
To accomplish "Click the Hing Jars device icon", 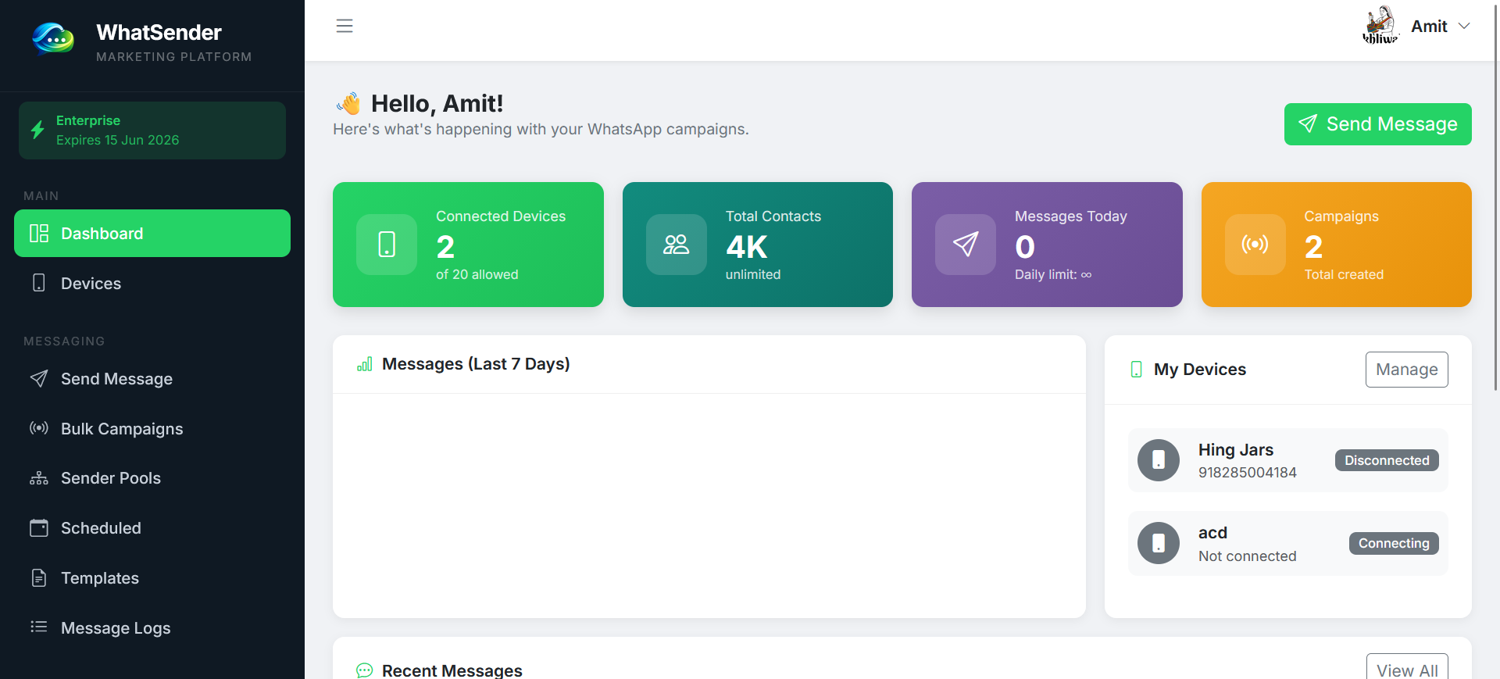I will pyautogui.click(x=1159, y=460).
